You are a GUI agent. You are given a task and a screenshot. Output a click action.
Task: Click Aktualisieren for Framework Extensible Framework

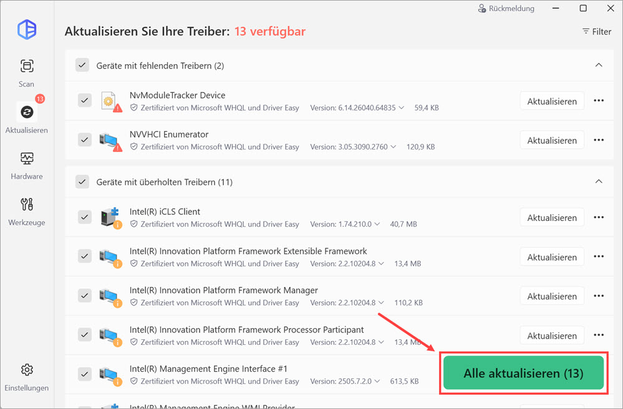pyautogui.click(x=552, y=257)
